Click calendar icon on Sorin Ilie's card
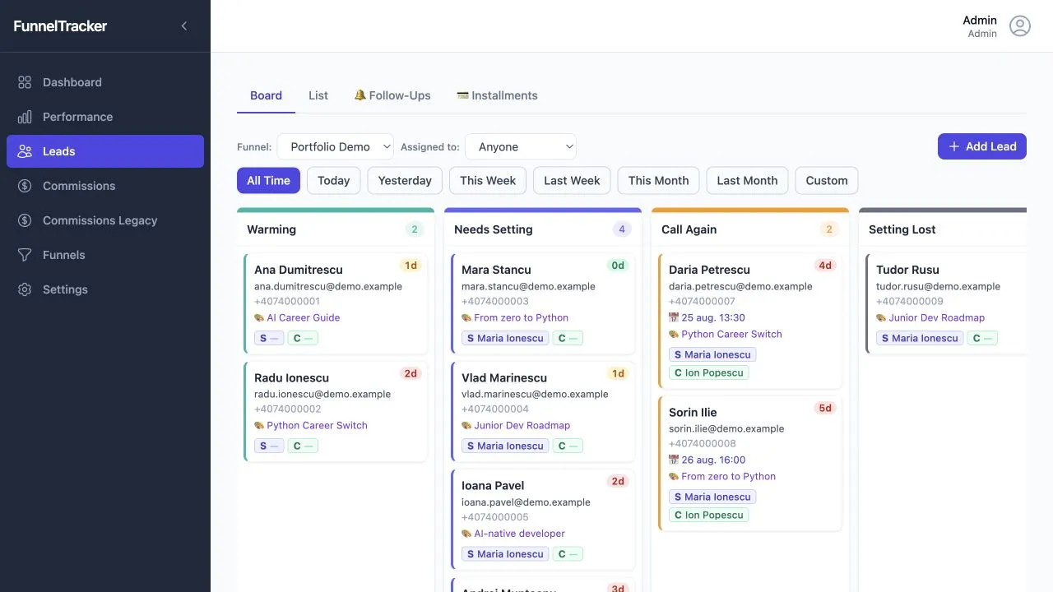This screenshot has width=1053, height=592. 674,460
